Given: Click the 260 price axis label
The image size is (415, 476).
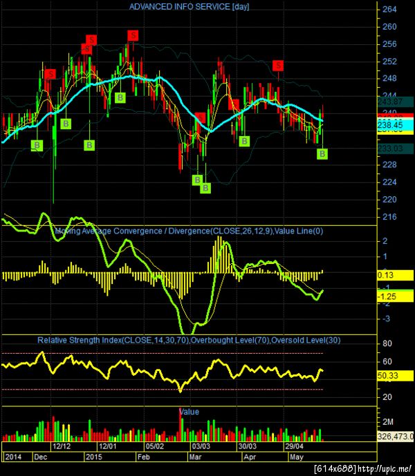Looking at the screenshot, I should (x=389, y=27).
